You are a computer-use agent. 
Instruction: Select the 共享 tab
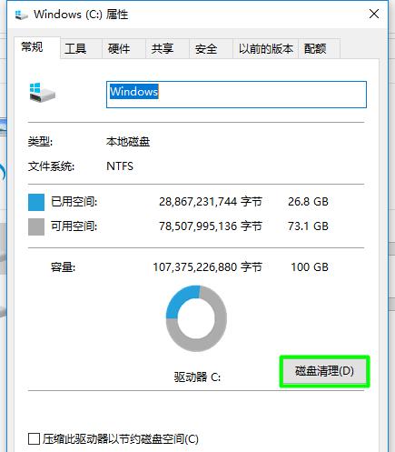coord(163,48)
